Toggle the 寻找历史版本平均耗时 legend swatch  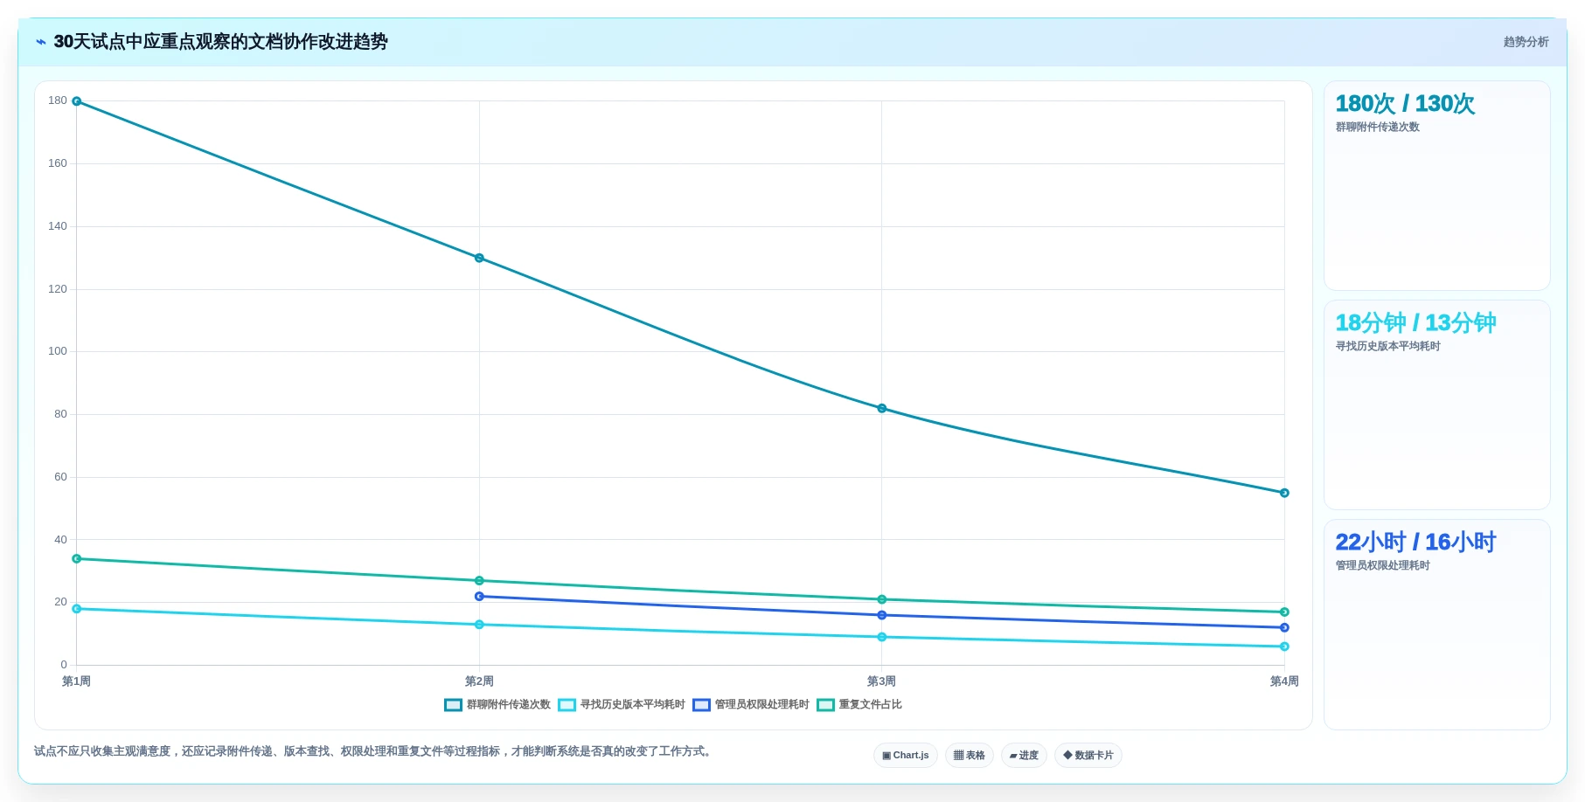567,705
